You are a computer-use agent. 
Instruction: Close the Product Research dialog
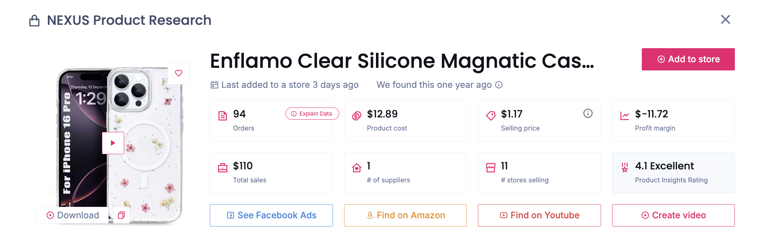725,20
